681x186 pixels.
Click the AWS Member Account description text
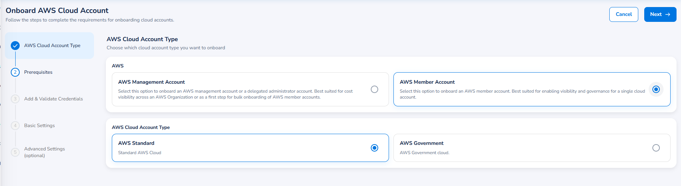click(522, 94)
